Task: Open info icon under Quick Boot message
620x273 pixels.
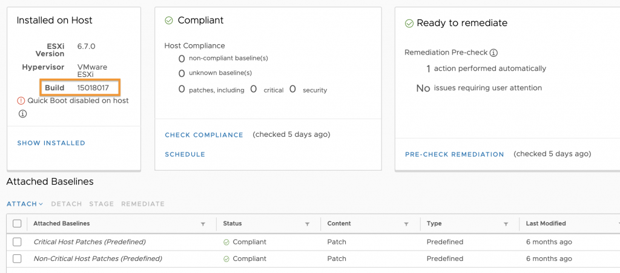Action: [22, 114]
